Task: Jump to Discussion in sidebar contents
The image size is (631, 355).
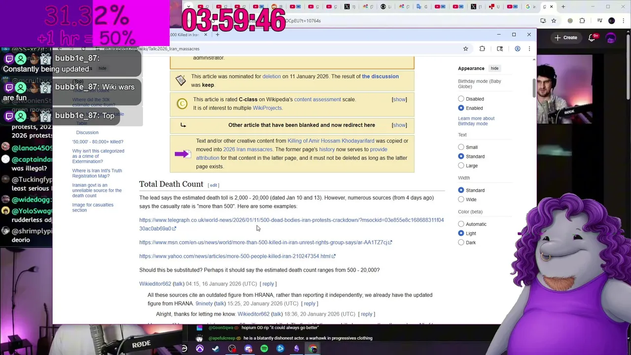Action: point(87,133)
